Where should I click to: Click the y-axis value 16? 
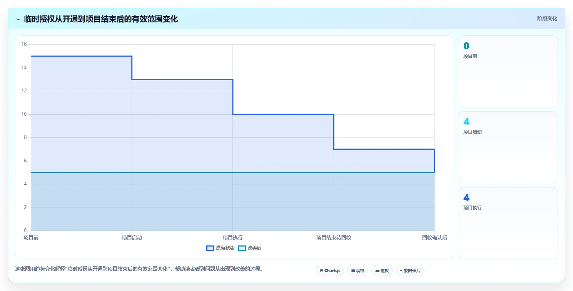pyautogui.click(x=24, y=44)
